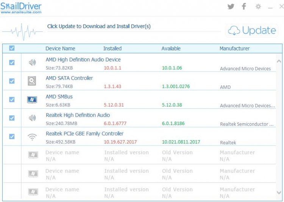Uncheck the Realtek PCIe GBE Family Controller checkbox

tap(12, 136)
